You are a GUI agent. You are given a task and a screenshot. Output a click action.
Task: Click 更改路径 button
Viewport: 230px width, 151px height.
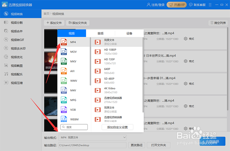[x=137, y=145]
